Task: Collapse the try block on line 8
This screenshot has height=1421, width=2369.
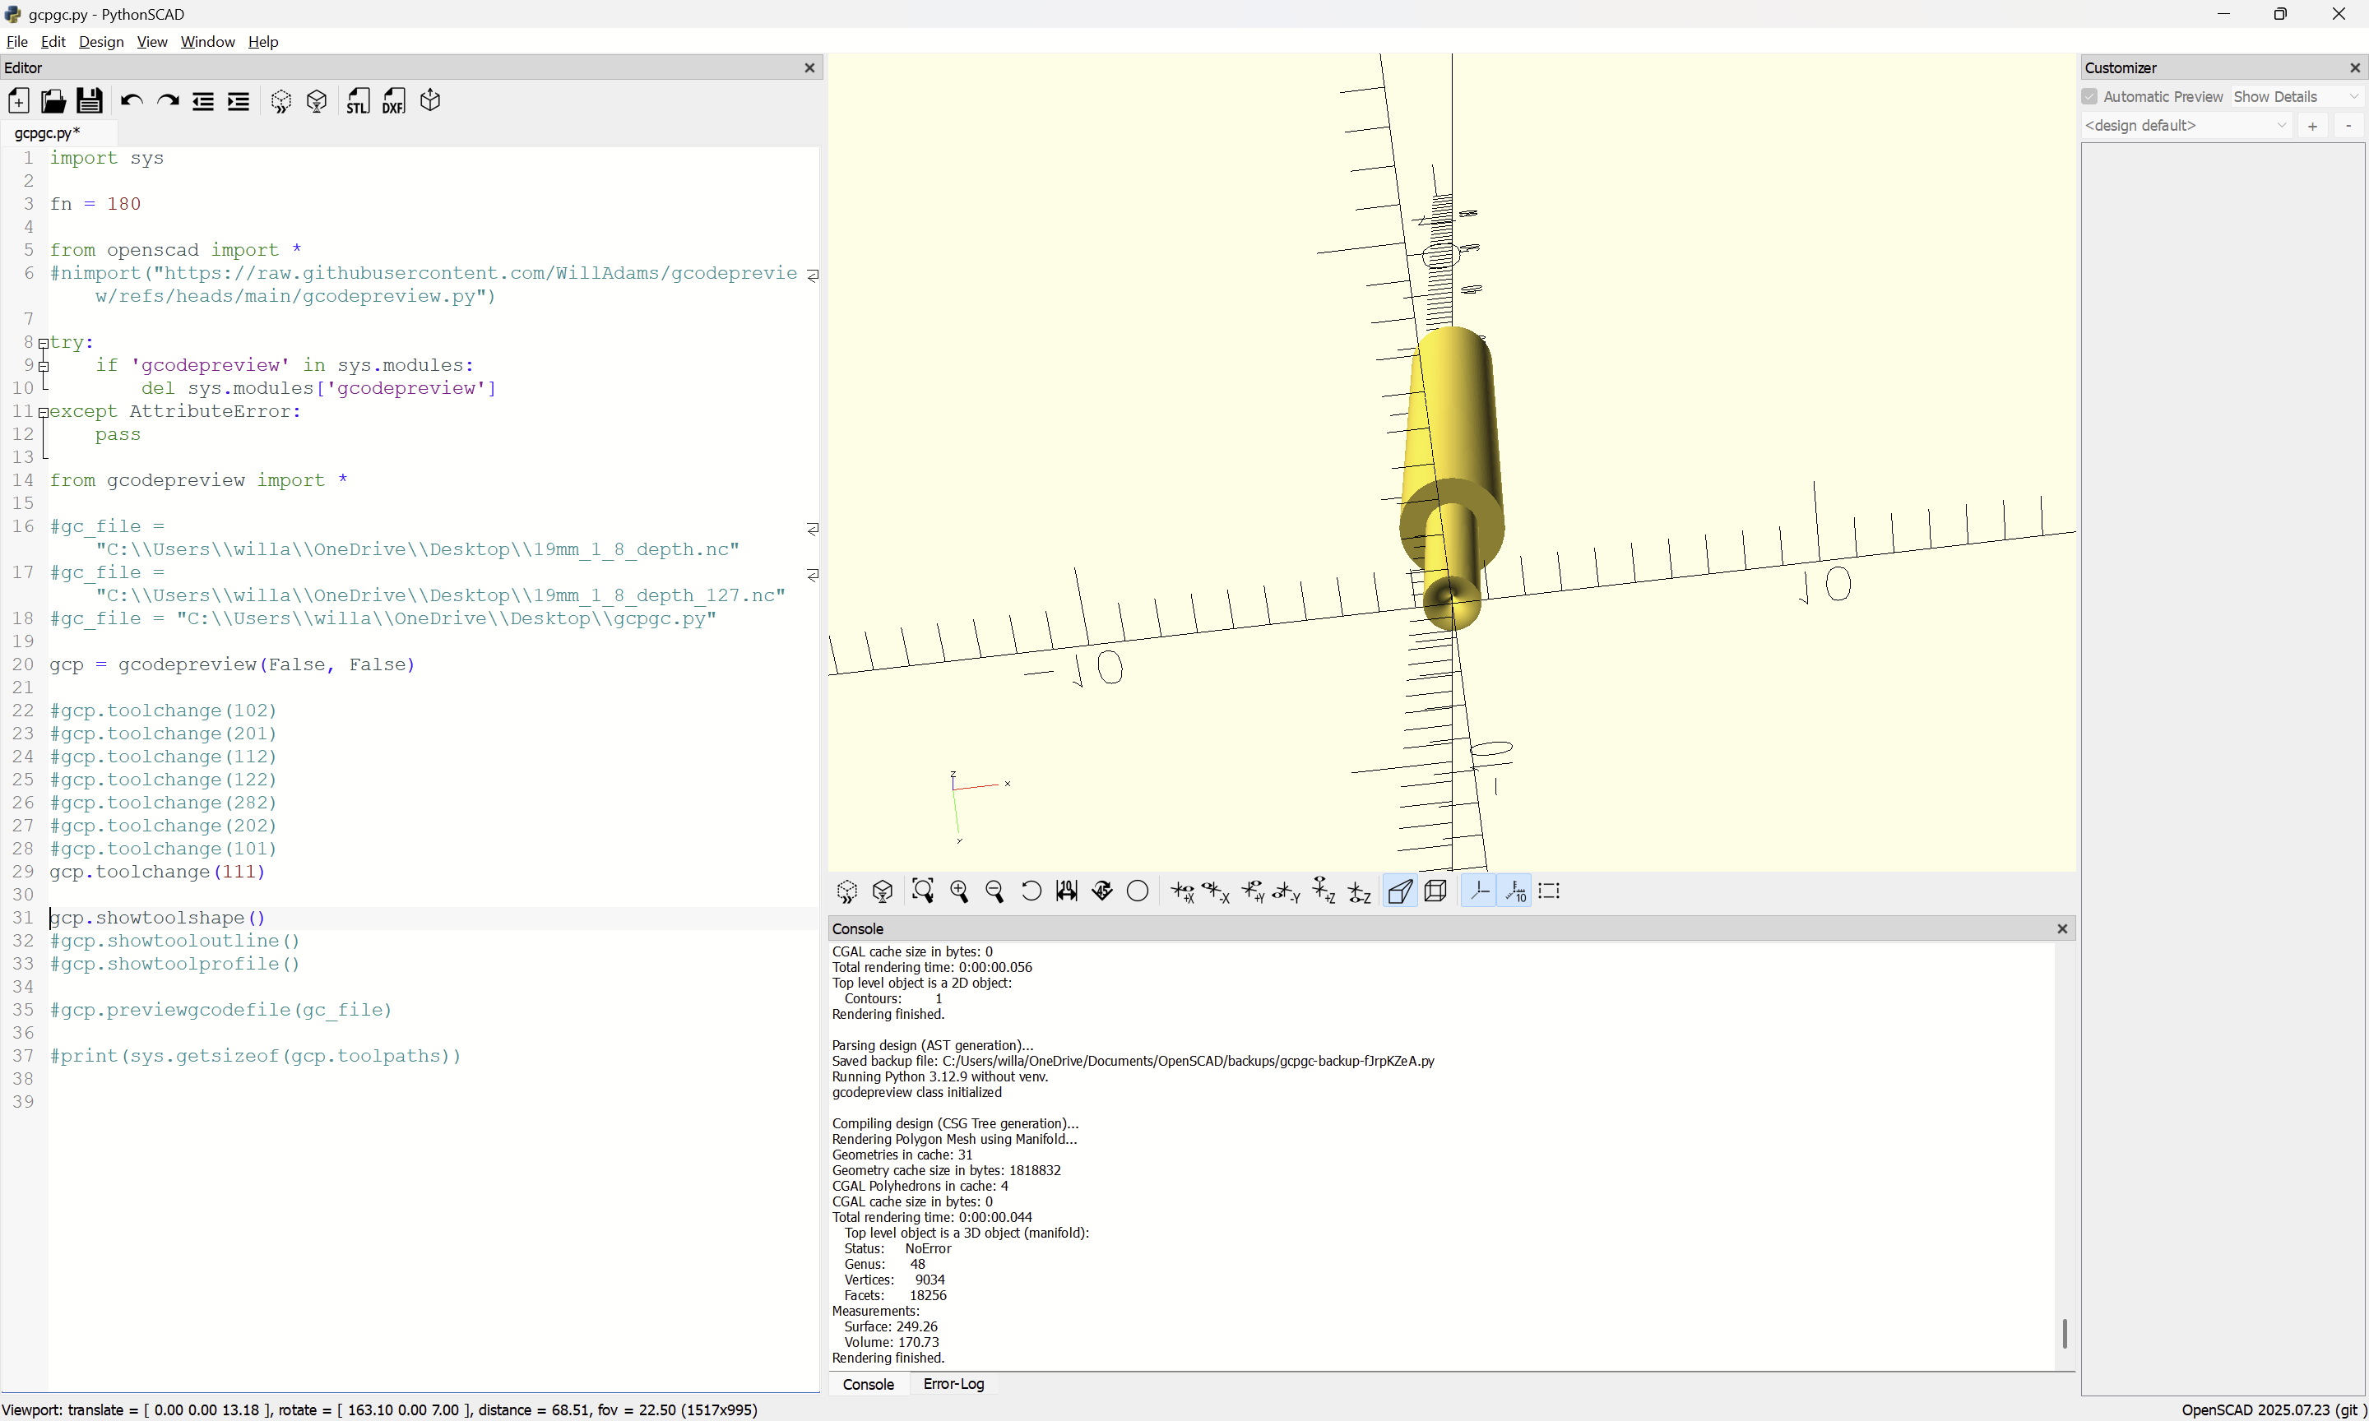Action: point(43,343)
